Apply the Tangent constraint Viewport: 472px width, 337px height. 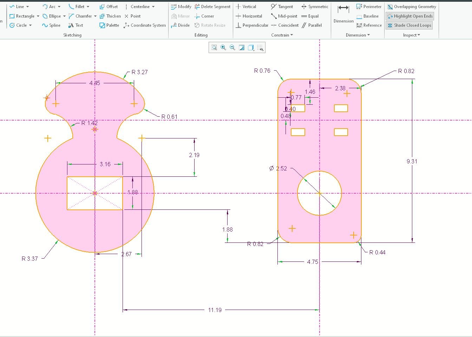tap(282, 6)
